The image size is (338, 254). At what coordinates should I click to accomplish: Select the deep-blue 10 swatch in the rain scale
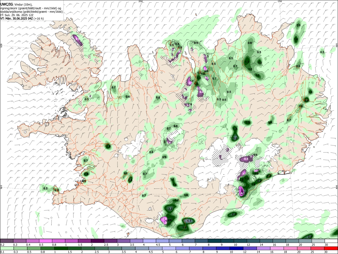(236, 248)
